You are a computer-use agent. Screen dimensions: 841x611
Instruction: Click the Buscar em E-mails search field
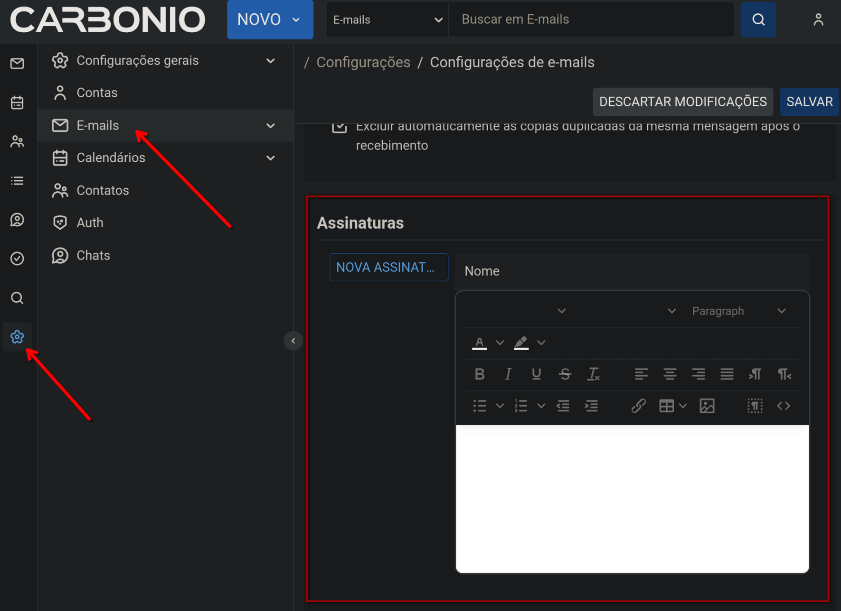point(592,19)
